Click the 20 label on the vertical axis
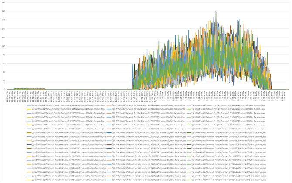Screen dimensions: 292x183 tap(3, 81)
